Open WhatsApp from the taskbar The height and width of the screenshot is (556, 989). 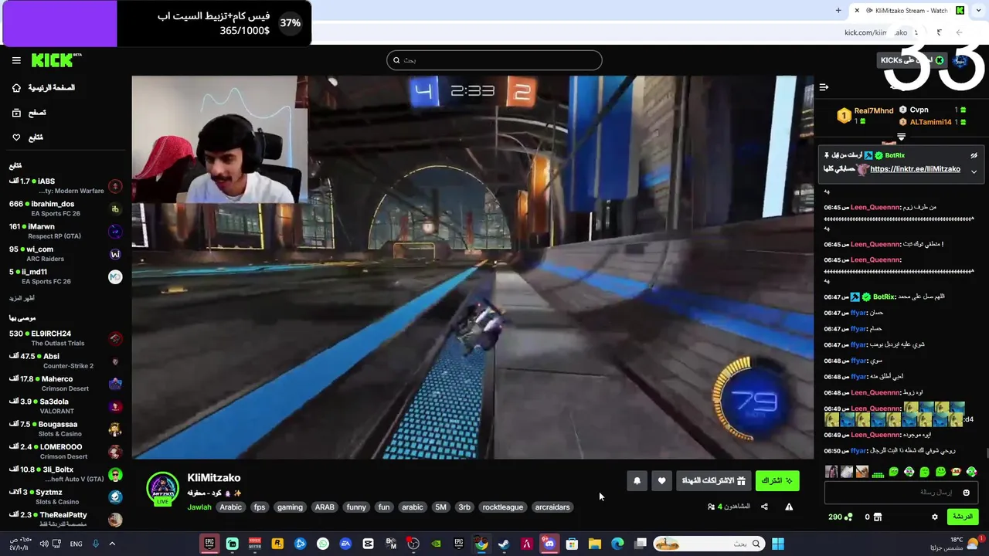(323, 544)
